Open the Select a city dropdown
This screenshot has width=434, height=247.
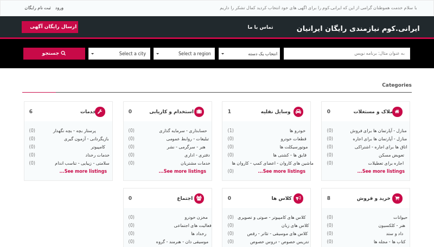119,54
